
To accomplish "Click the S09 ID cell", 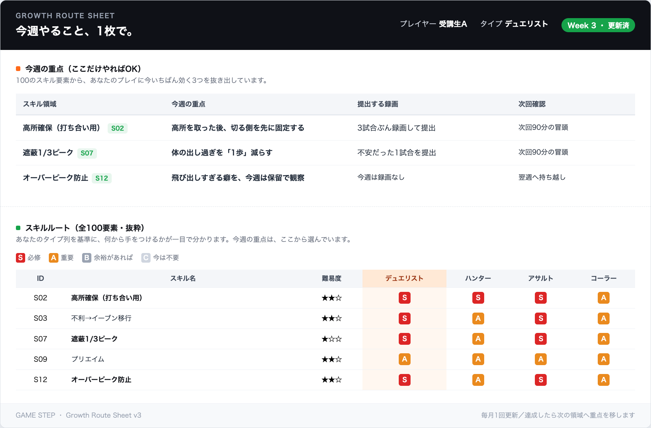I will [x=40, y=359].
